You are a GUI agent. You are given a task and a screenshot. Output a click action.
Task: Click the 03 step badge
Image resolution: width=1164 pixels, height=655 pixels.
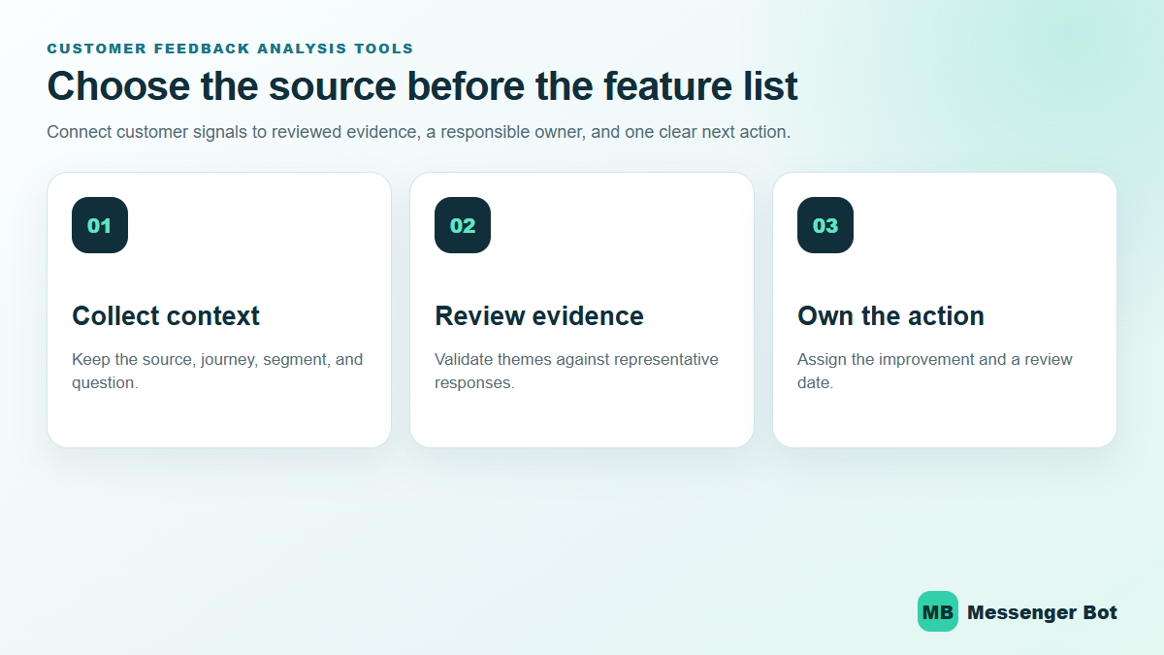tap(825, 225)
